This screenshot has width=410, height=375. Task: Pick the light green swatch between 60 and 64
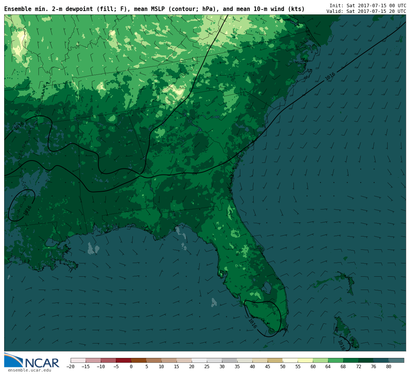321,360
